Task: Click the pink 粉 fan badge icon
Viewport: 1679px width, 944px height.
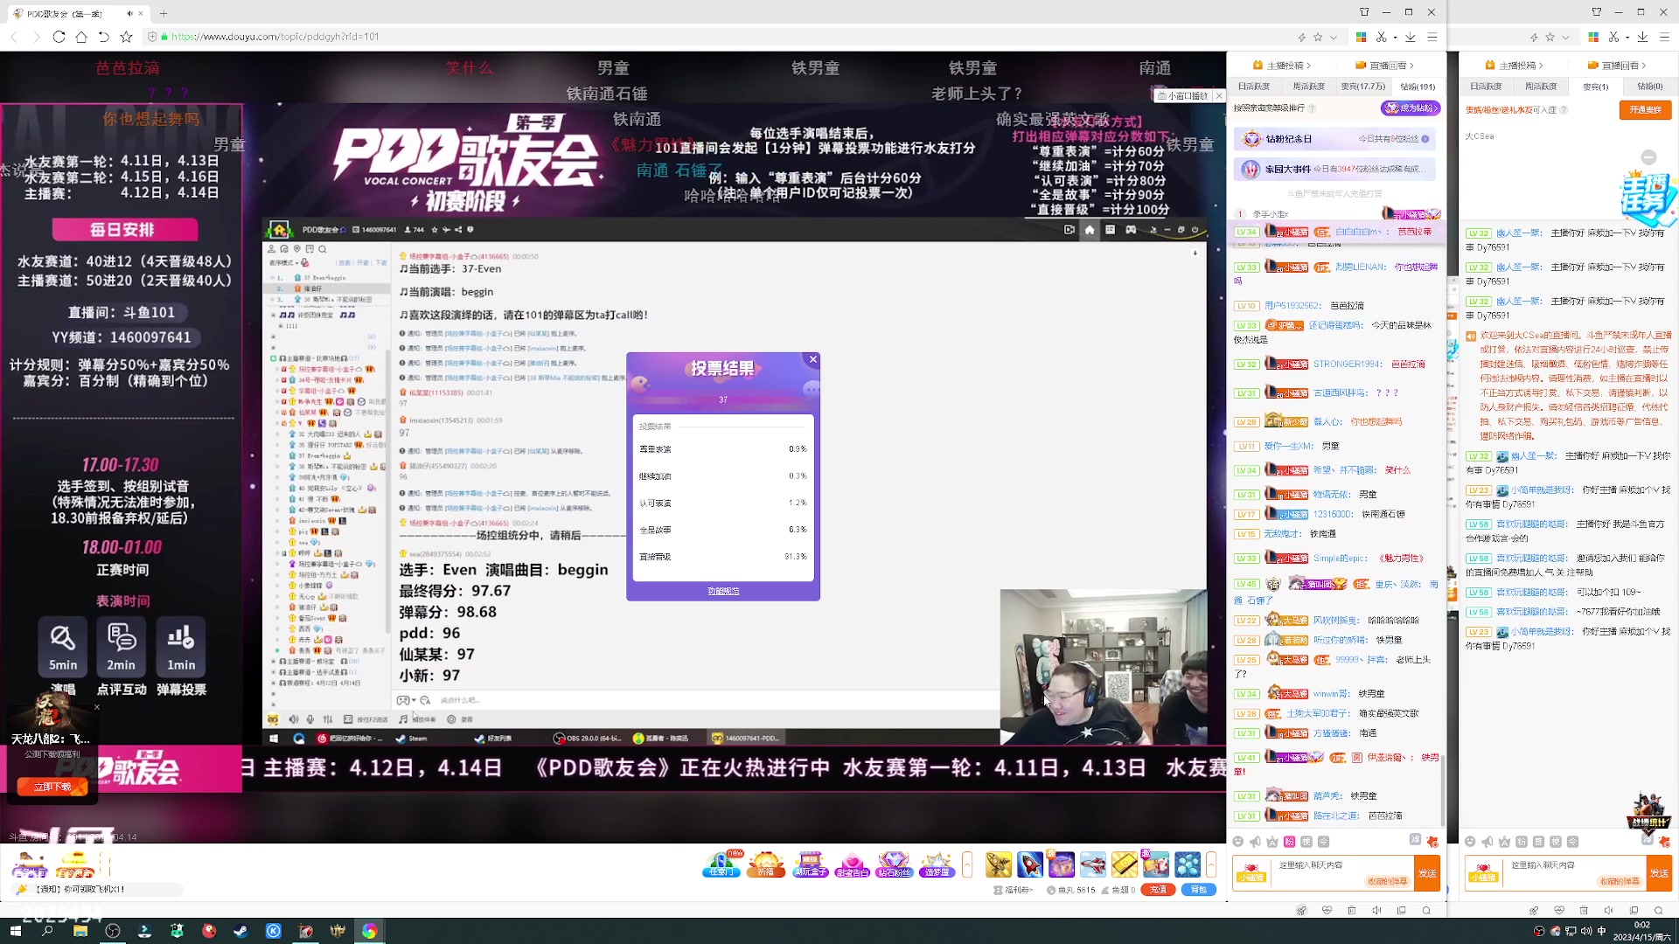Action: (x=1289, y=842)
